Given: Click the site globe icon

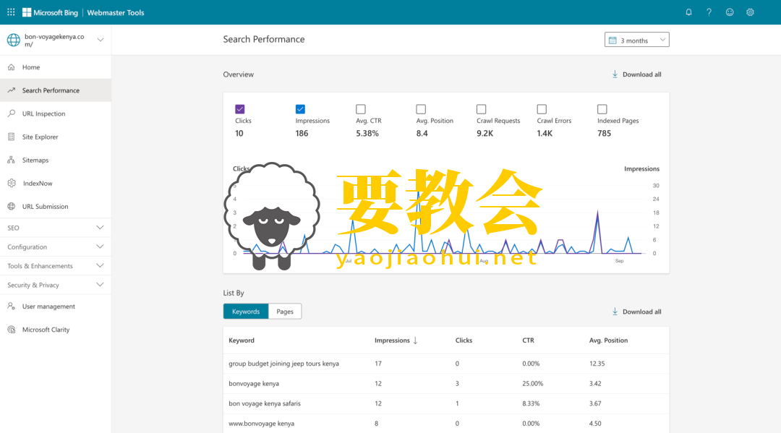Looking at the screenshot, I should point(14,40).
